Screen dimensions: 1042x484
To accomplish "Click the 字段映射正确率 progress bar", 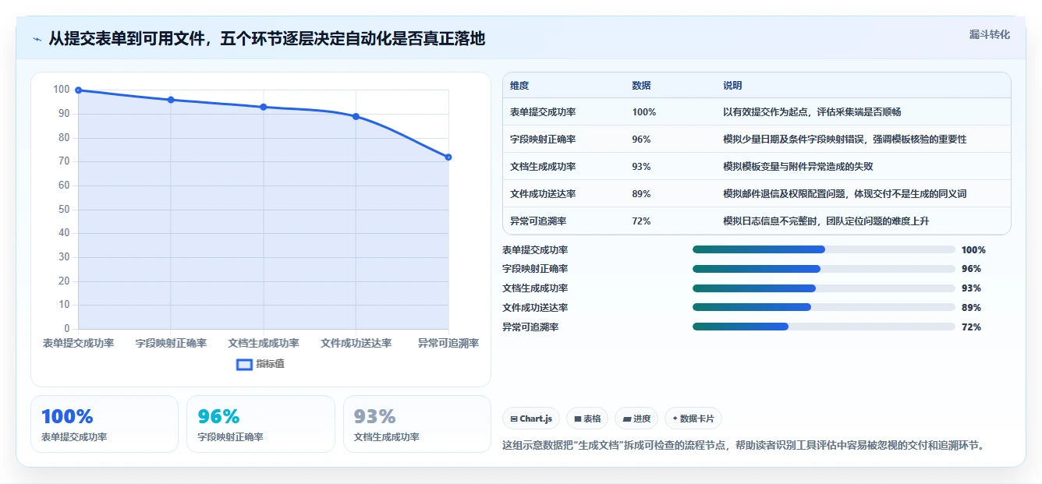I will click(x=824, y=269).
